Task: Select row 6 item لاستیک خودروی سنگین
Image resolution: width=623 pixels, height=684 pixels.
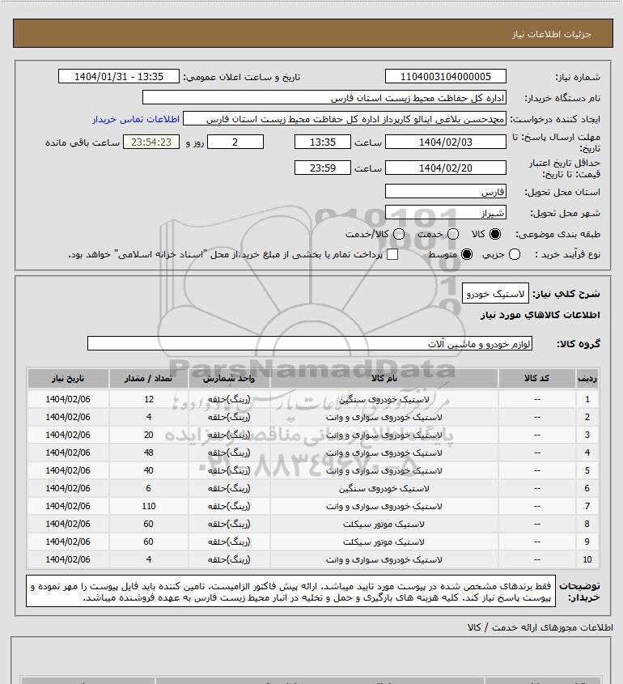Action: [x=384, y=489]
